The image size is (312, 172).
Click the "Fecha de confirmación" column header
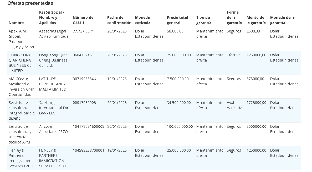click(119, 20)
